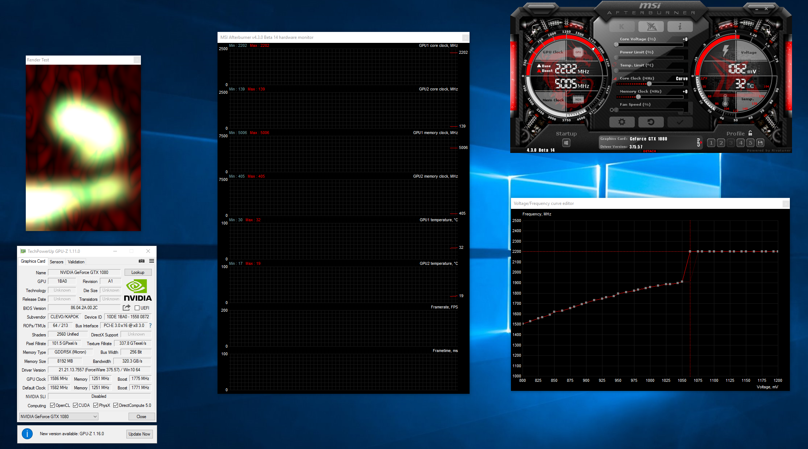
Task: Click the Driver Version field in GPU-Z
Action: pos(100,370)
